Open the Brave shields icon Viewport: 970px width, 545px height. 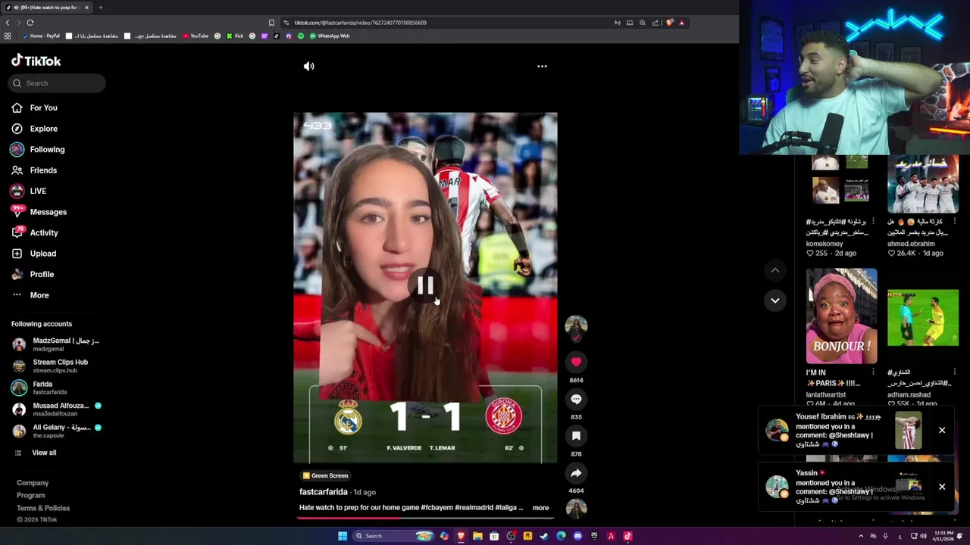point(669,23)
